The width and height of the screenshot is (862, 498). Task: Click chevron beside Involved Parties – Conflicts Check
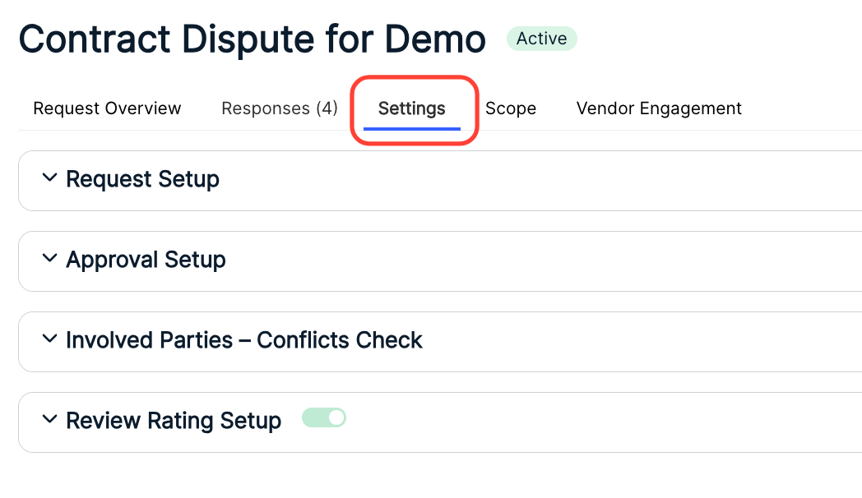pyautogui.click(x=49, y=339)
